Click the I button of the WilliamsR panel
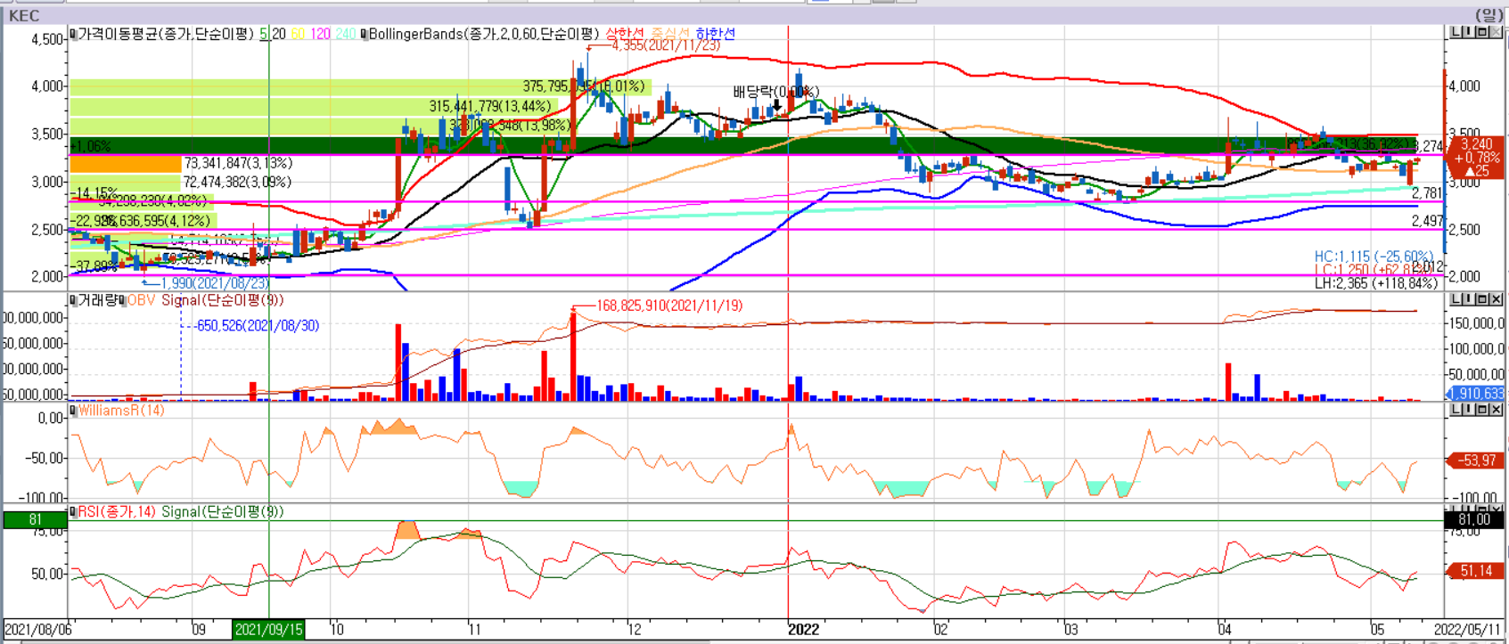This screenshot has height=644, width=1509. [1469, 410]
